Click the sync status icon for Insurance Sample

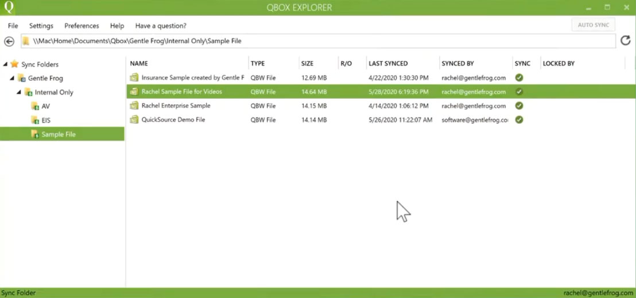519,78
